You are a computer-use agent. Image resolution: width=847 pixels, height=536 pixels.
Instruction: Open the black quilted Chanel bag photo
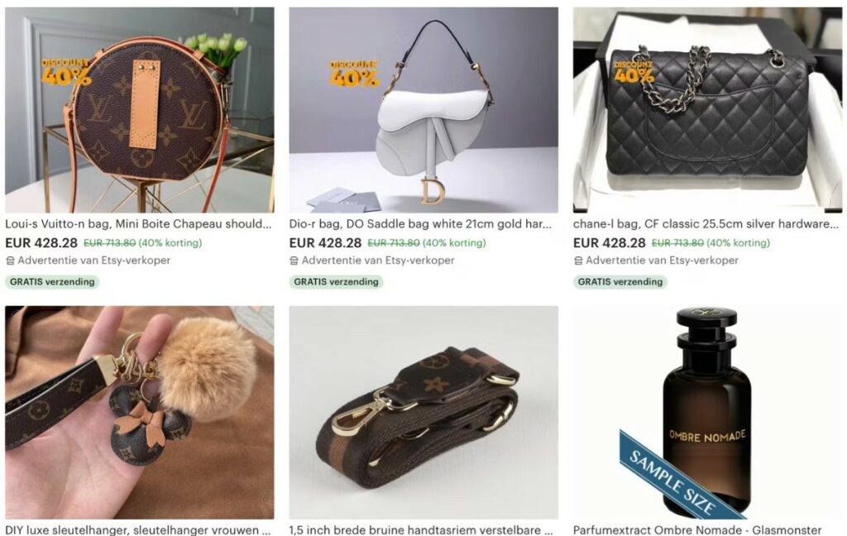pyautogui.click(x=707, y=110)
